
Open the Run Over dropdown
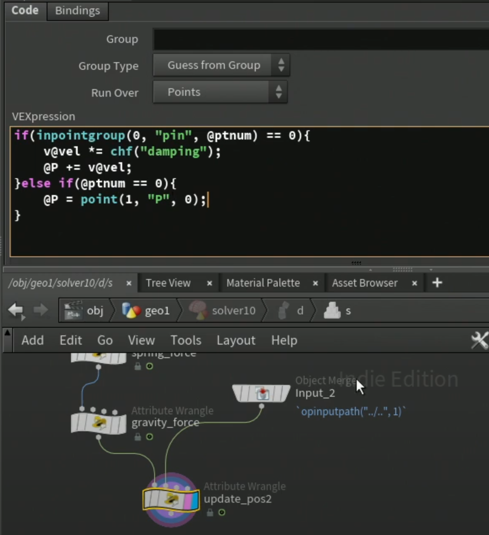point(220,92)
